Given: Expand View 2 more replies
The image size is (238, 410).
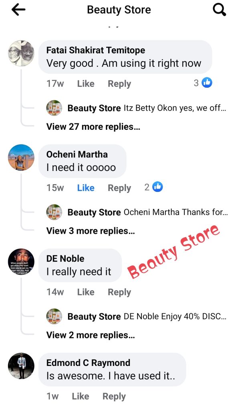Looking at the screenshot, I should 91,335.
